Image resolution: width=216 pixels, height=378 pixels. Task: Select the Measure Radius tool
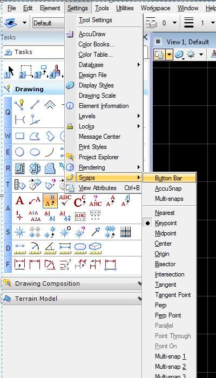point(35,248)
